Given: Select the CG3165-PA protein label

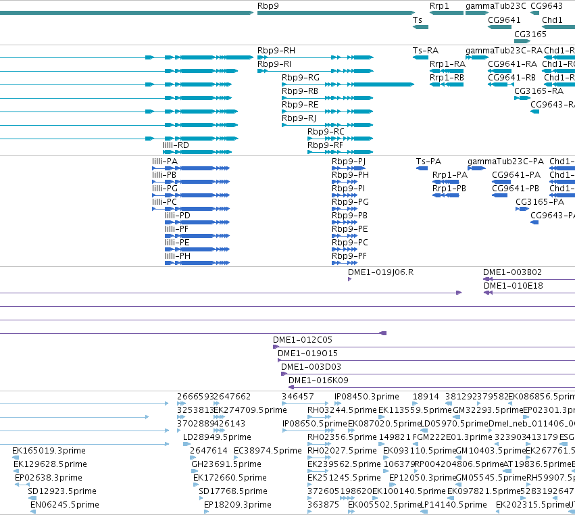Looking at the screenshot, I should pos(540,202).
